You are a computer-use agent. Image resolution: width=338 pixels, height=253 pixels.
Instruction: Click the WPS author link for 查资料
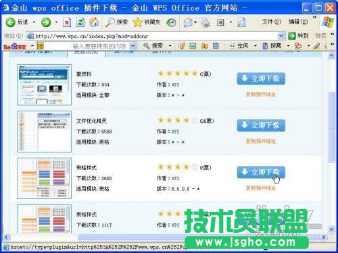[175, 85]
